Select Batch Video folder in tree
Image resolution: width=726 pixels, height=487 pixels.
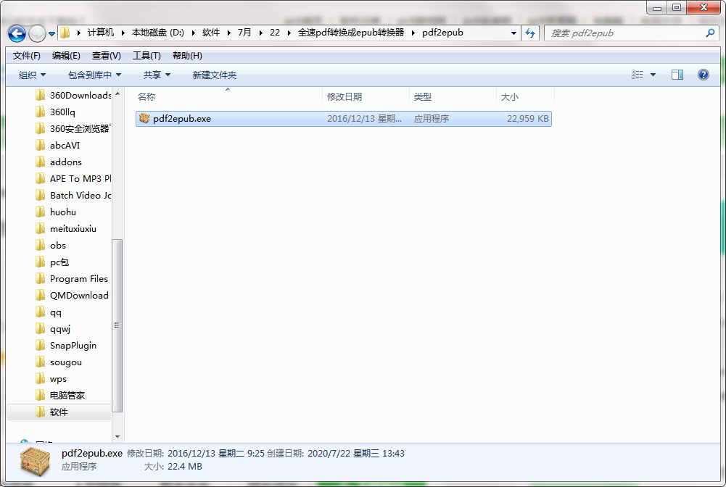[73, 195]
